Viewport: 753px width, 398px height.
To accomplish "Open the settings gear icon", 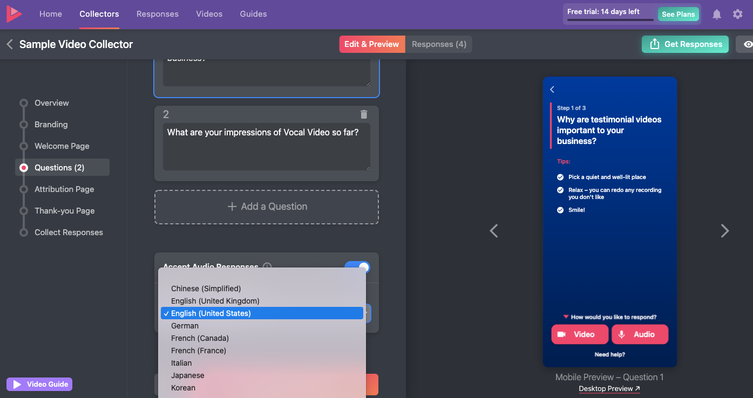I will tap(737, 15).
